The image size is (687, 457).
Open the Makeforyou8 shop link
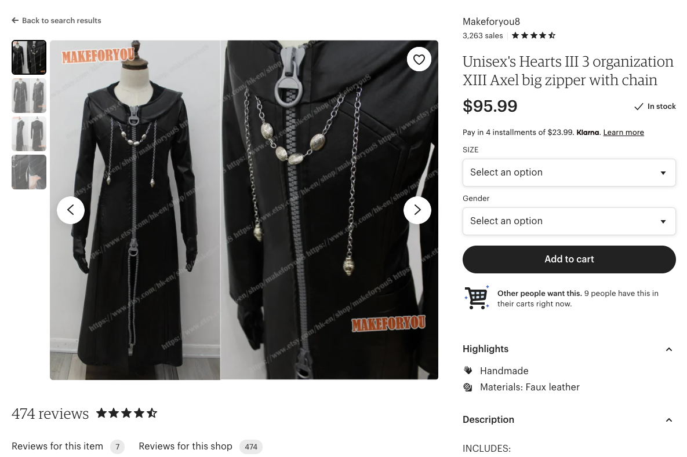[491, 21]
